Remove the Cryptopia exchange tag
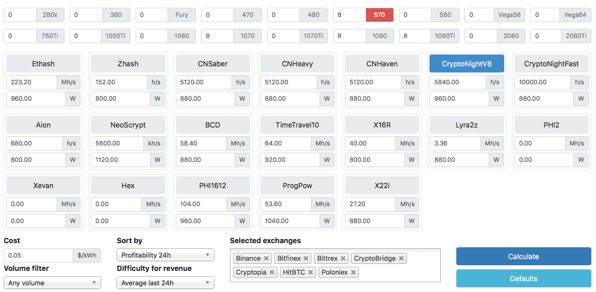The width and height of the screenshot is (596, 292). click(x=272, y=272)
